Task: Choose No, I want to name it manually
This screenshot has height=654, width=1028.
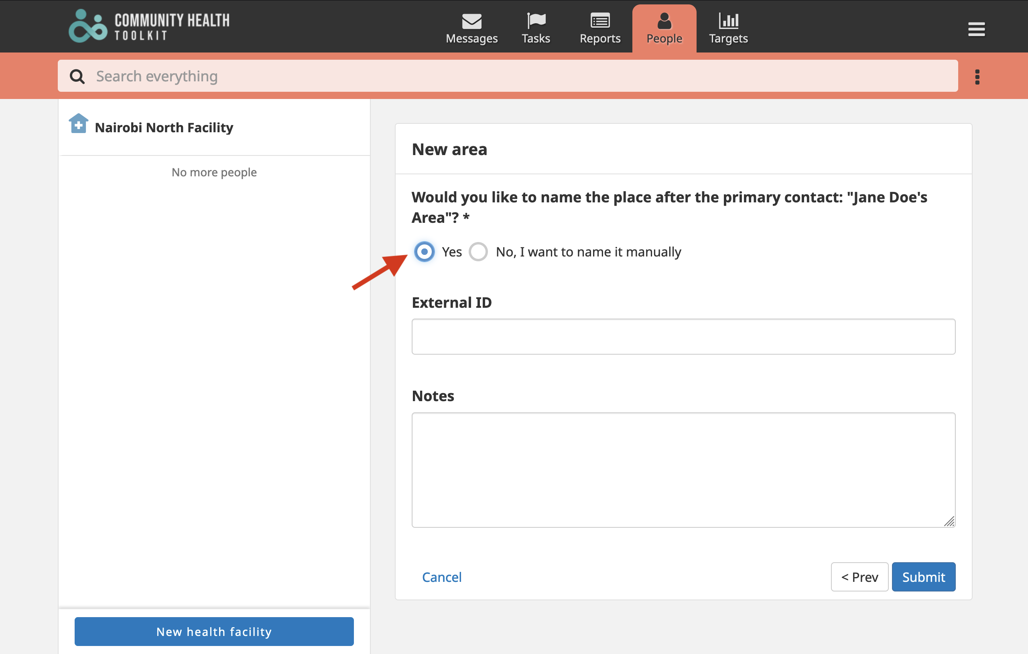Action: [x=478, y=252]
